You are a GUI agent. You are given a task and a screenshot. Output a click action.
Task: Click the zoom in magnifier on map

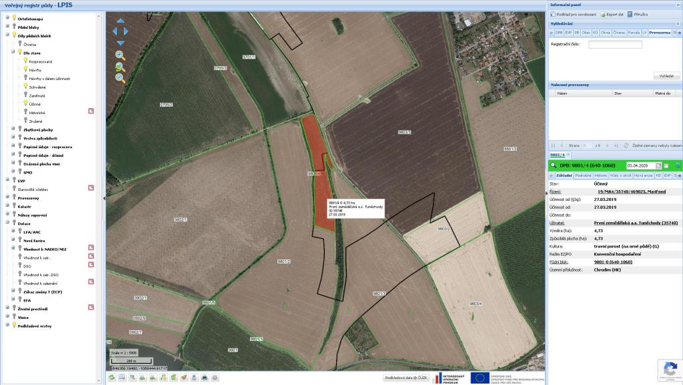tap(120, 55)
